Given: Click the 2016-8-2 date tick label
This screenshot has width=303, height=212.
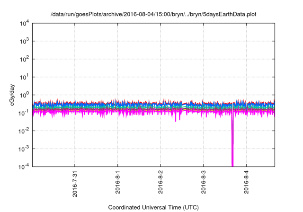Looking at the screenshot, I should [160, 182].
